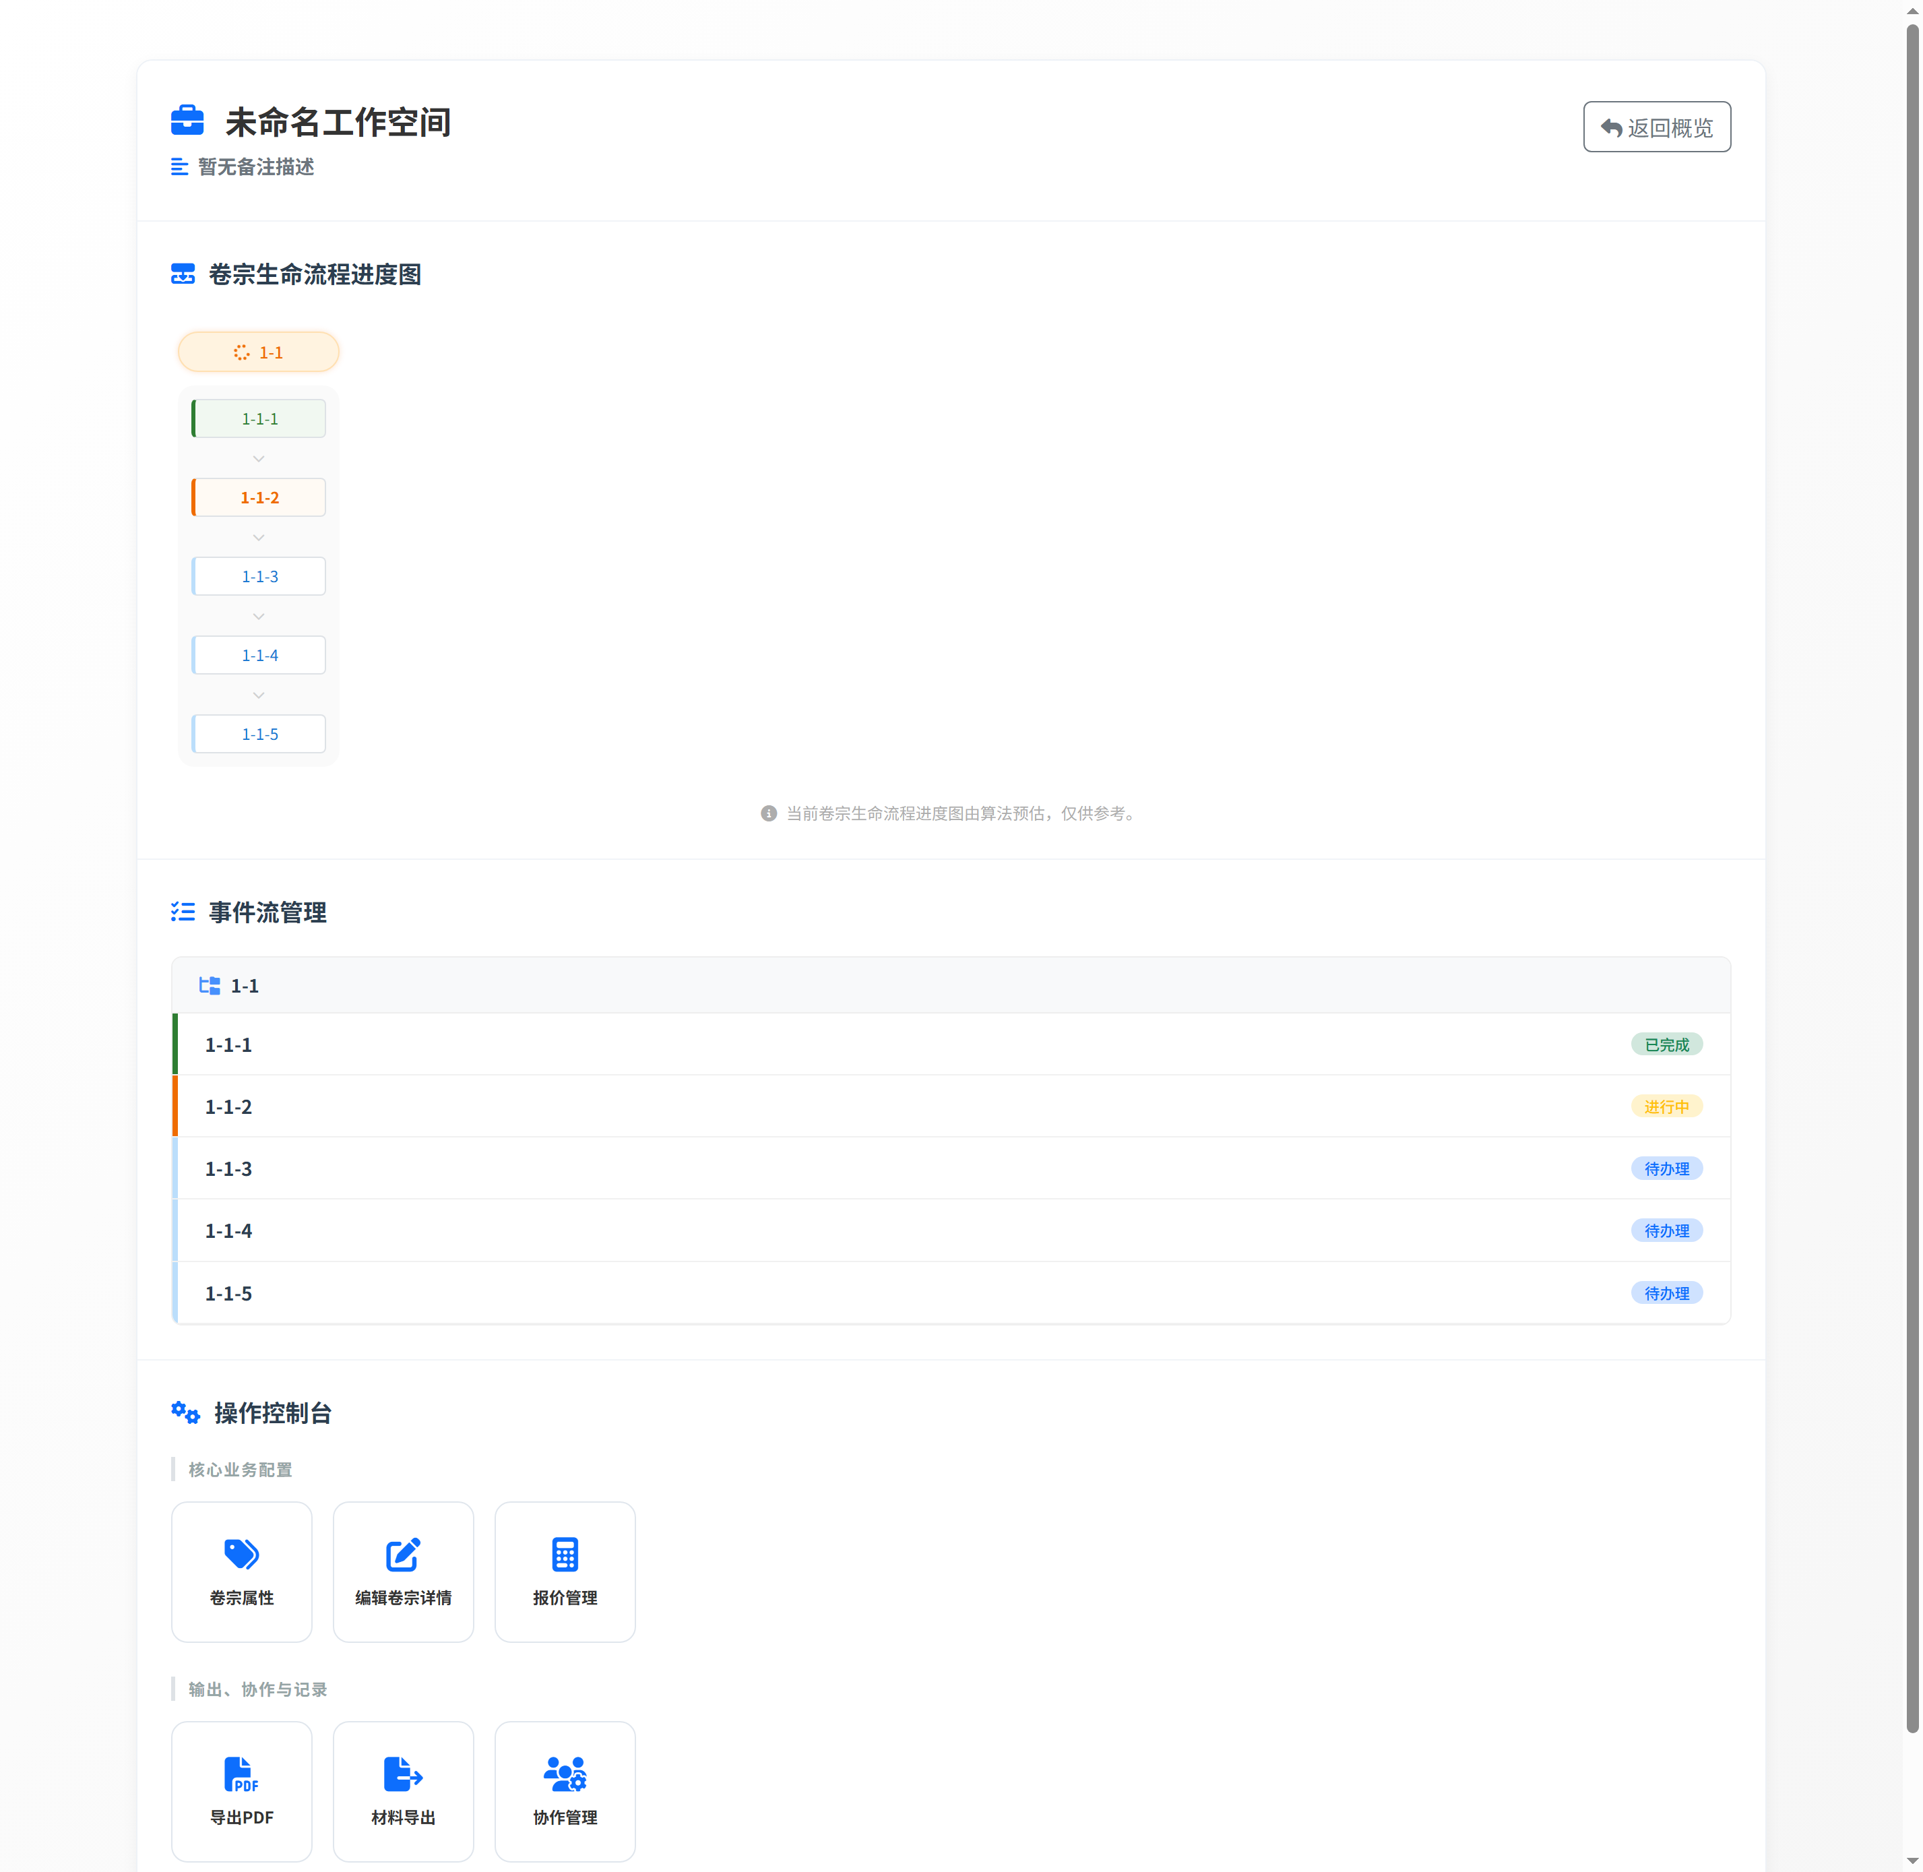Click the 报价管理 calculator icon
This screenshot has width=1923, height=1872.
click(565, 1555)
